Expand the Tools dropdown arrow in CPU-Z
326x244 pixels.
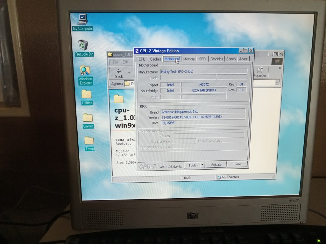click(202, 165)
